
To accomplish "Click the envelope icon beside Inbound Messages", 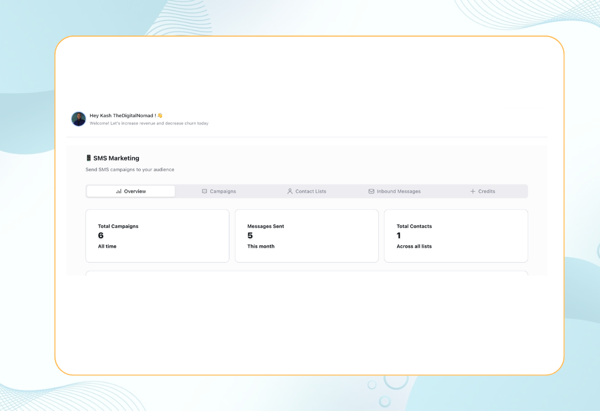I will coord(371,191).
